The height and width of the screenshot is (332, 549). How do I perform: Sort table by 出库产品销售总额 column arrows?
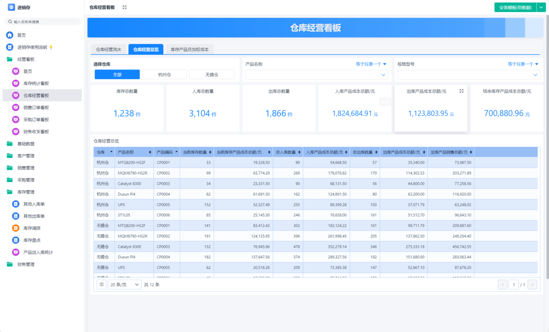[x=470, y=152]
